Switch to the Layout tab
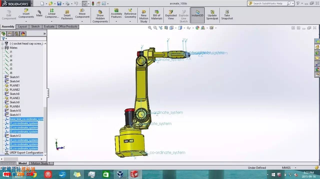Viewport: 320px width, 179px height. (22, 27)
